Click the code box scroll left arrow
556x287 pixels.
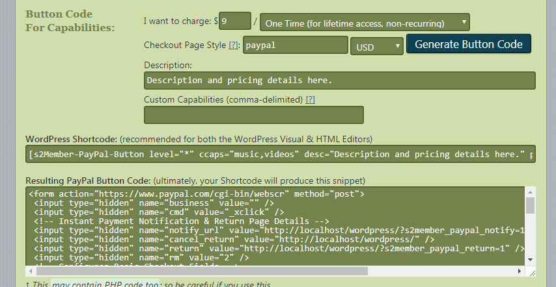pyautogui.click(x=31, y=271)
